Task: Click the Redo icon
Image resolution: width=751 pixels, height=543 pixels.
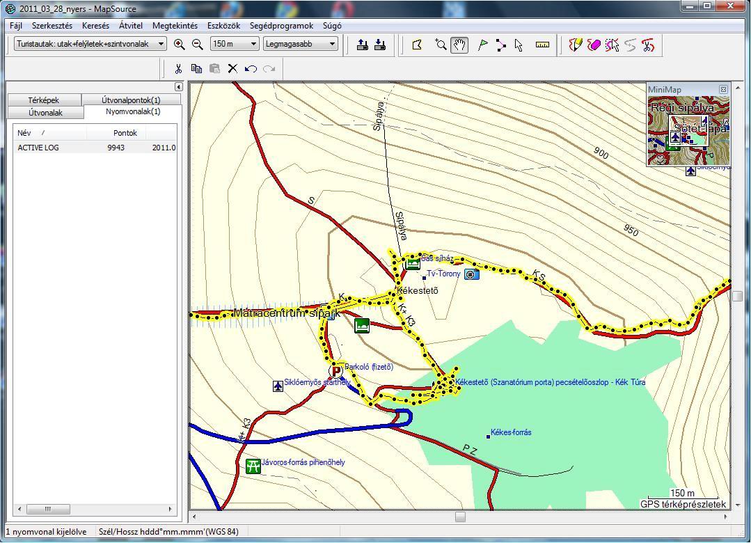Action: point(269,68)
